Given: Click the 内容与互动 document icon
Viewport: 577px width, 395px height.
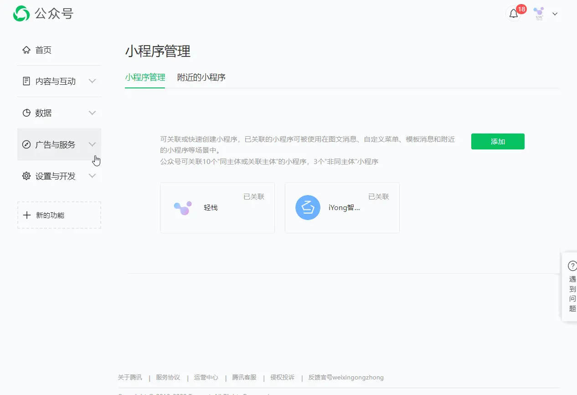Looking at the screenshot, I should coord(26,81).
